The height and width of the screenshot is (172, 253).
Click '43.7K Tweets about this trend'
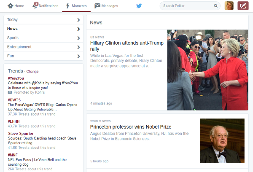coord(32,126)
